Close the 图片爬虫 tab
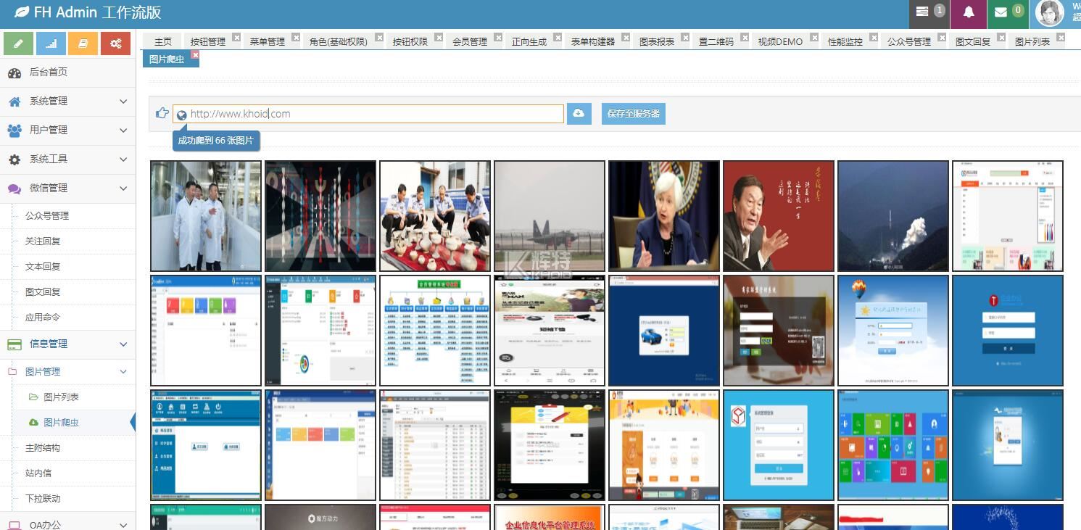 (195, 54)
